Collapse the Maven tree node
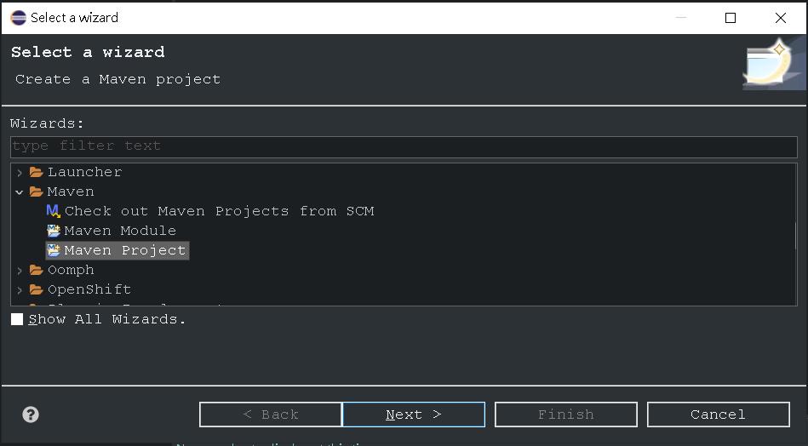The image size is (808, 446). point(20,192)
